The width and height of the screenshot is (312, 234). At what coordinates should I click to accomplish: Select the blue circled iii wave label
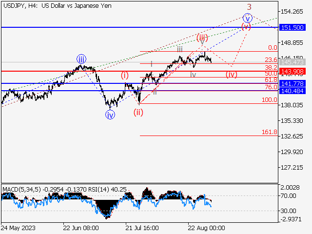(x=81, y=59)
